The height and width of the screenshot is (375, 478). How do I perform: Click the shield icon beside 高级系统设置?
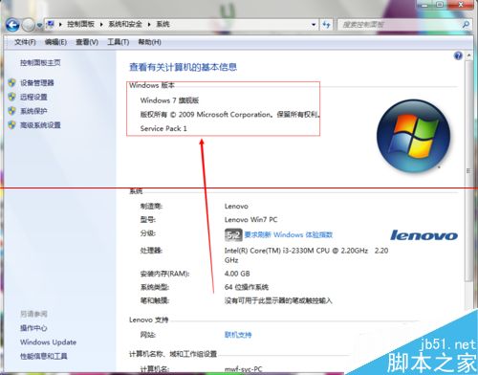coord(11,125)
